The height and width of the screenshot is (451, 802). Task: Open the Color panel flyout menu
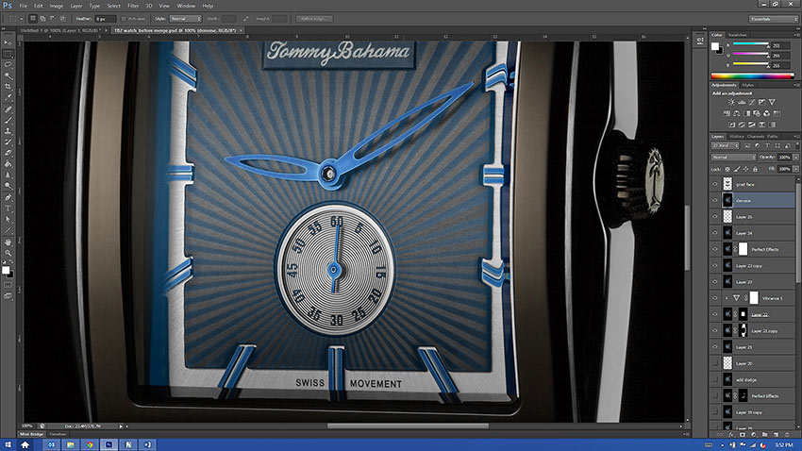[795, 35]
